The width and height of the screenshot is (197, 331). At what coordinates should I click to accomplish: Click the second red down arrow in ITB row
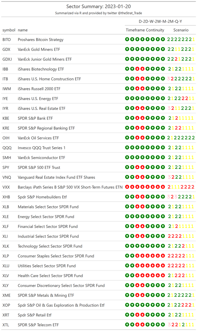tap(142, 79)
